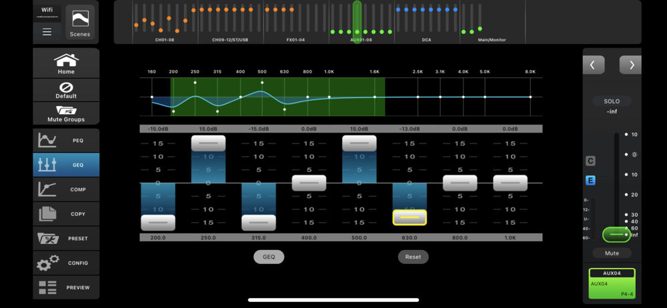Open the COMP compressor page
The image size is (667, 308).
click(66, 189)
